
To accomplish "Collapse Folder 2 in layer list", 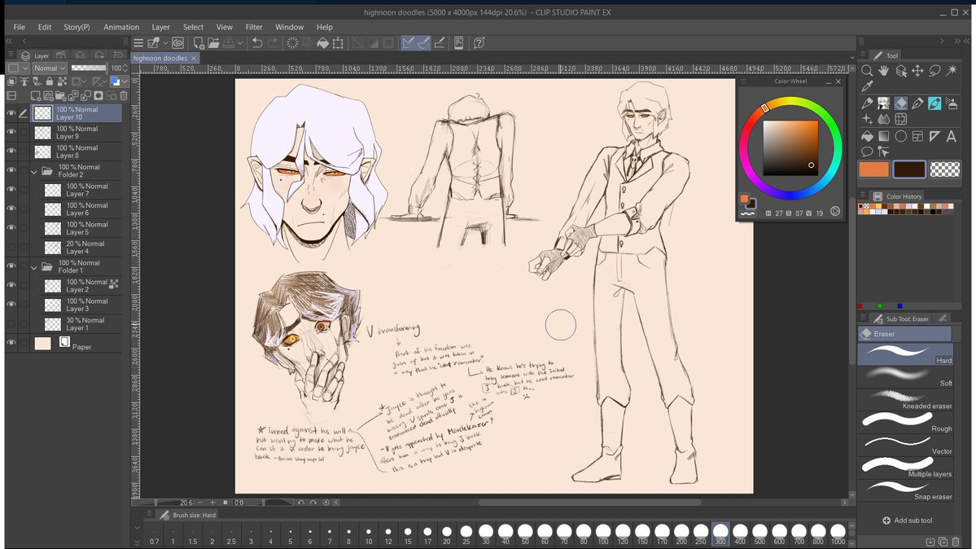I will coord(34,171).
